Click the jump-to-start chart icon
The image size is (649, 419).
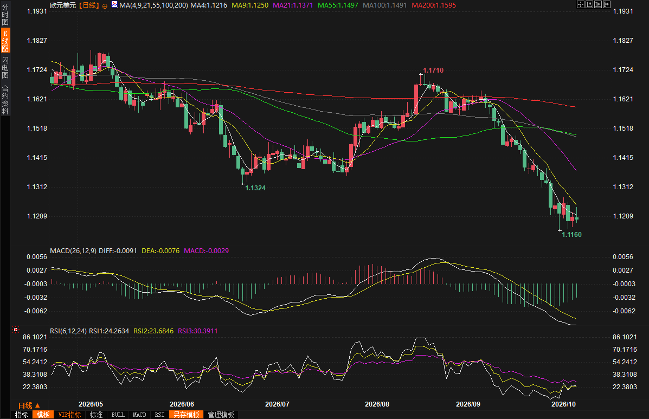point(589,4)
